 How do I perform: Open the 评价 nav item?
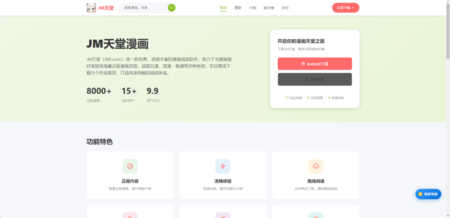tap(285, 8)
